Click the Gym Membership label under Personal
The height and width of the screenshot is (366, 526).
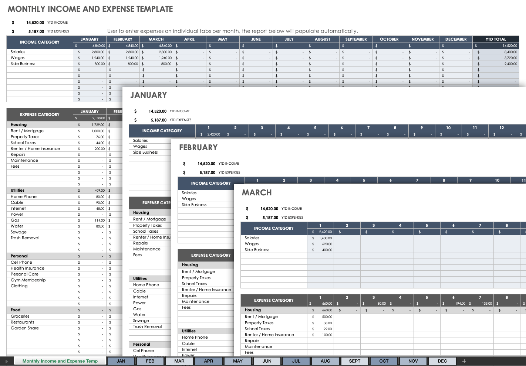point(28,280)
